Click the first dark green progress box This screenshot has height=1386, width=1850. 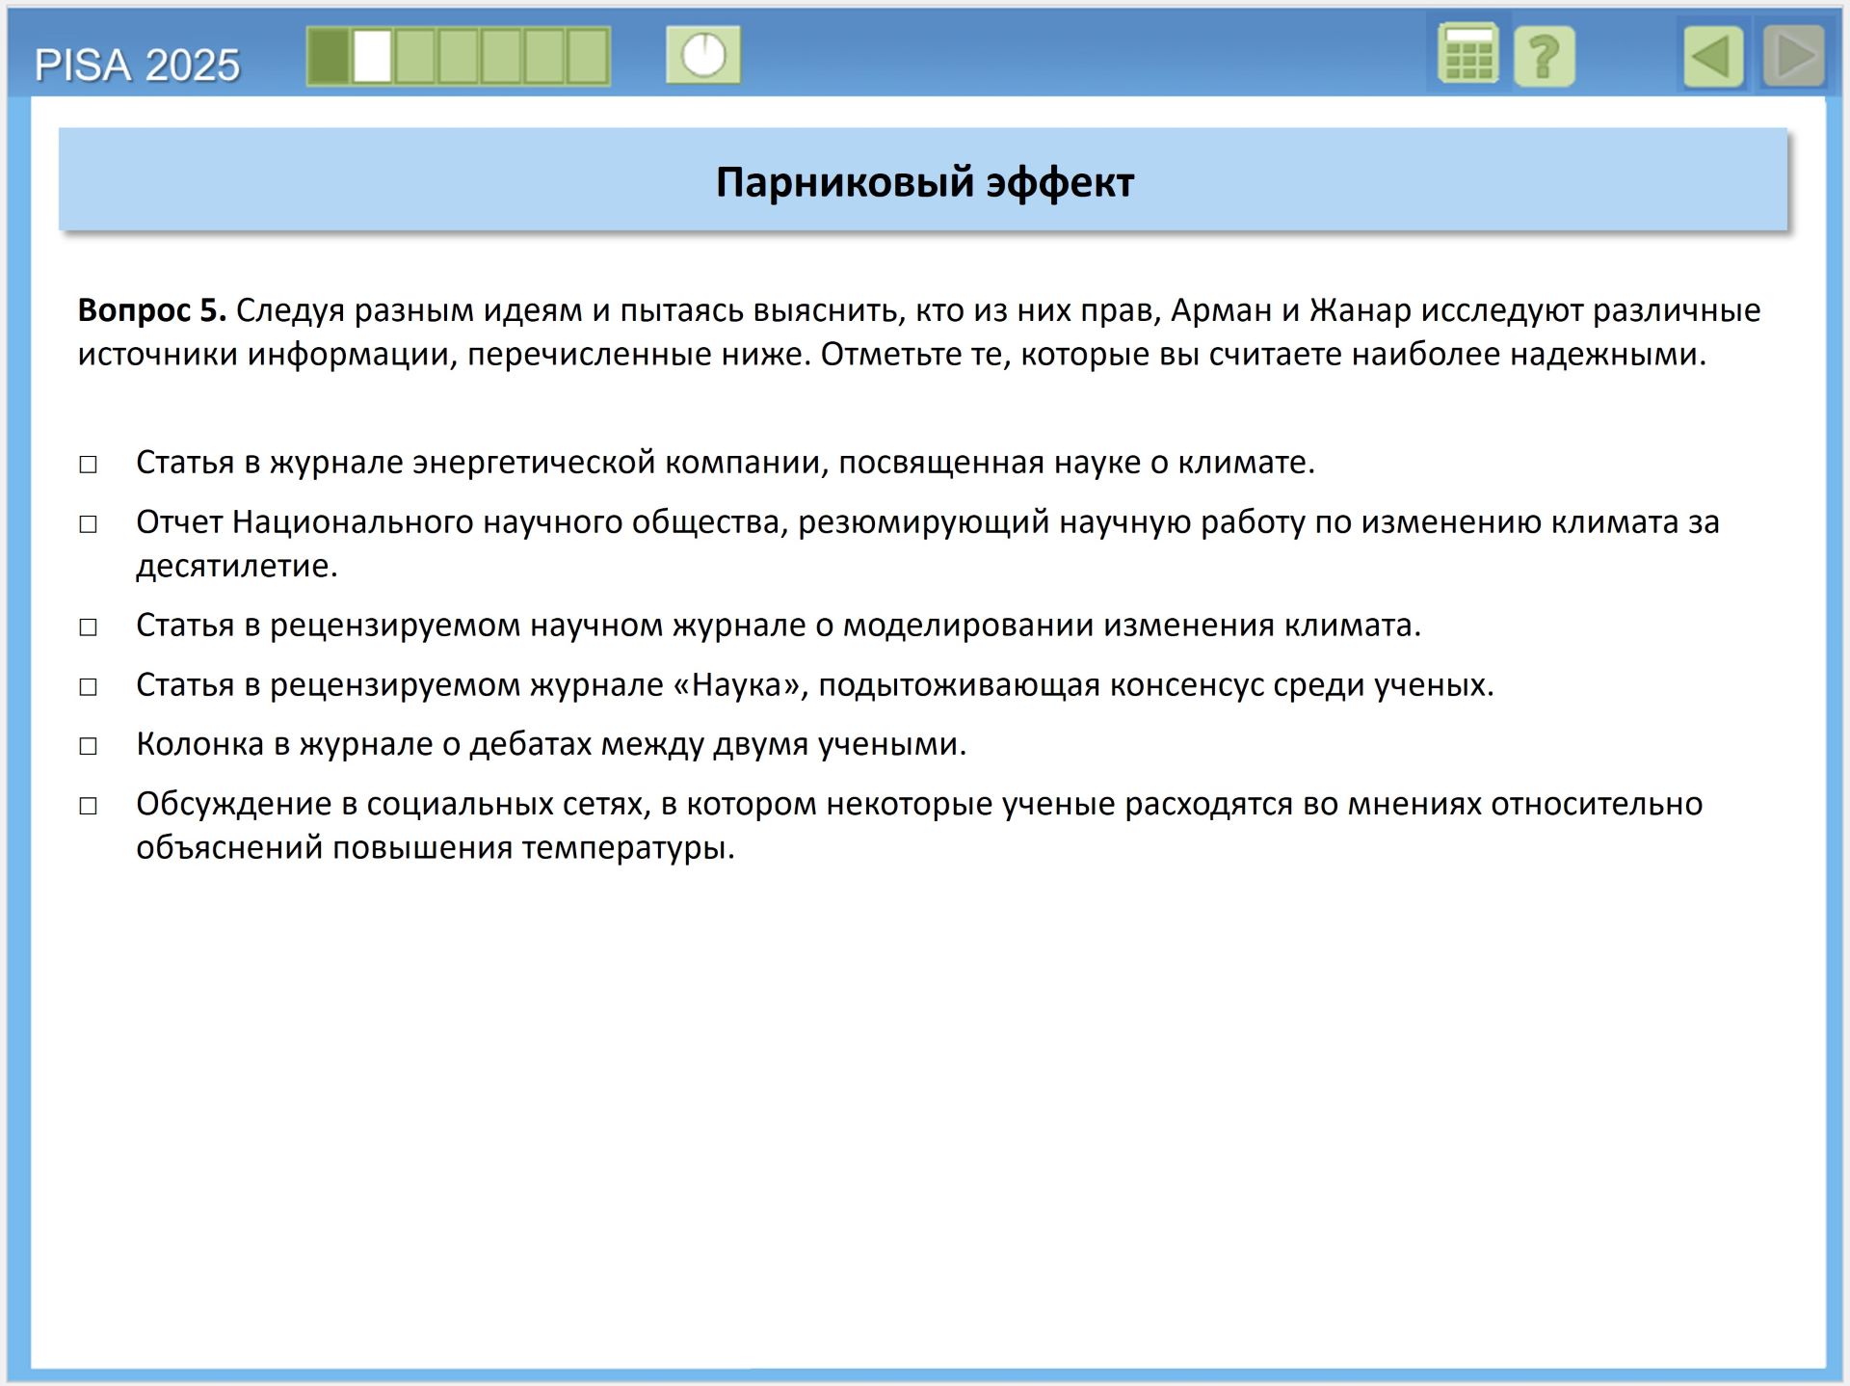pyautogui.click(x=329, y=56)
